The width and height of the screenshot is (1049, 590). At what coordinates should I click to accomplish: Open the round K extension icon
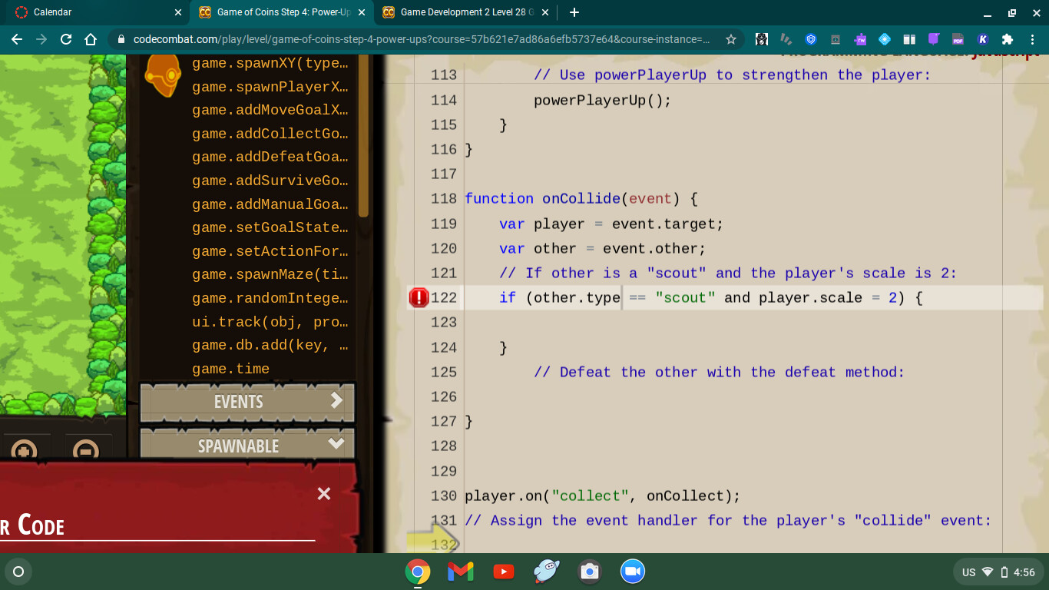pyautogui.click(x=983, y=39)
